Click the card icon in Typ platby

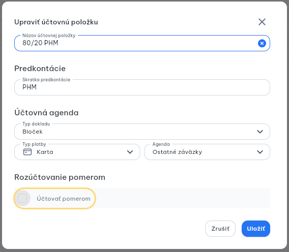pos(27,152)
